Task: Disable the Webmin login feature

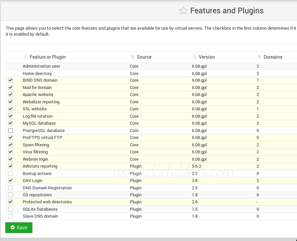Action: 10,159
